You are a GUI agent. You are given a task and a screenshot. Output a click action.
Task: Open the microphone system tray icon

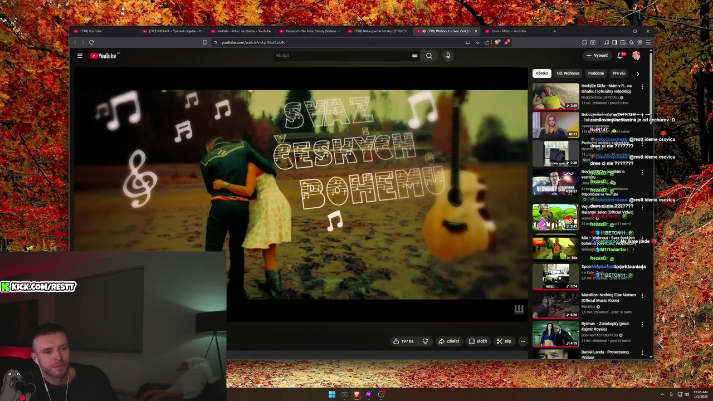click(x=671, y=394)
